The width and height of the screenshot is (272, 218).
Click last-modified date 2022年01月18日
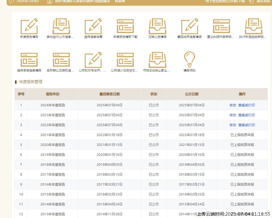pyautogui.click(x=109, y=135)
